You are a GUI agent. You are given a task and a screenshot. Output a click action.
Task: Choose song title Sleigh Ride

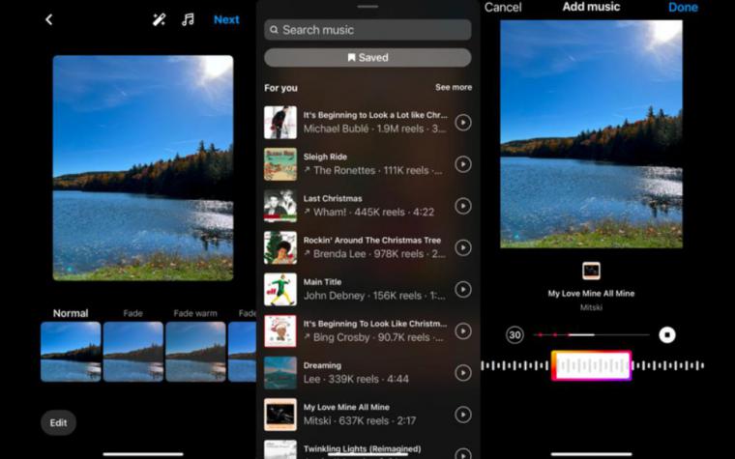tap(325, 157)
